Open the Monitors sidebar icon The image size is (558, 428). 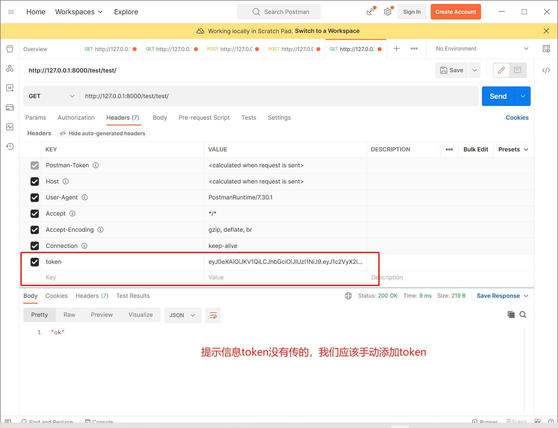(x=10, y=127)
